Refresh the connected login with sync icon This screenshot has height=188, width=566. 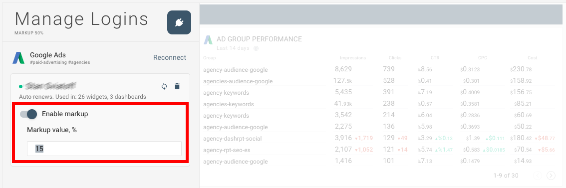(164, 86)
